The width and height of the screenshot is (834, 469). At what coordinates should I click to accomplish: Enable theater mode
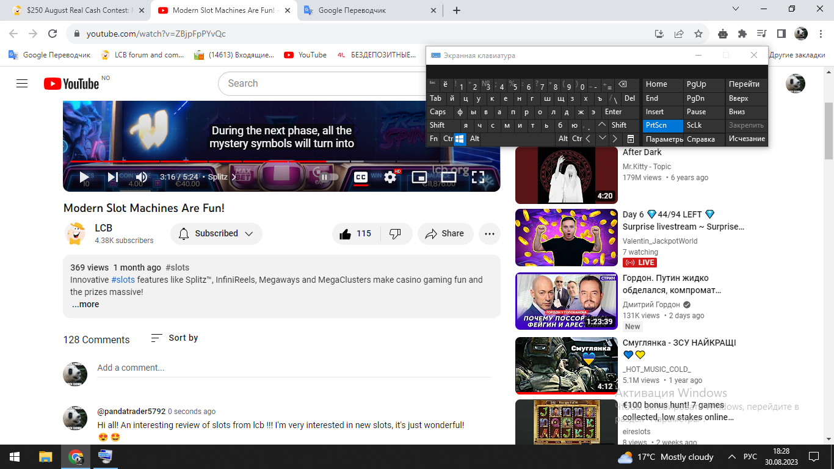[x=449, y=177]
